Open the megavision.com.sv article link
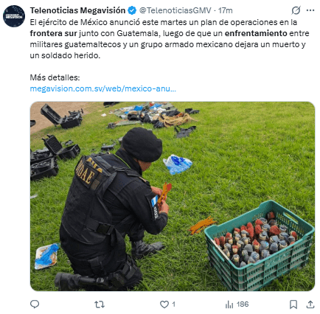The image size is (320, 314). pos(103,88)
